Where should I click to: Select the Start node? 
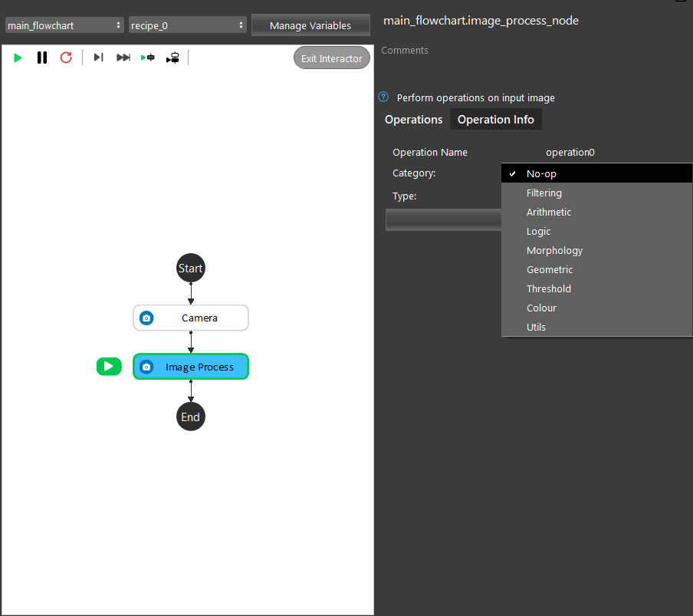(x=190, y=268)
